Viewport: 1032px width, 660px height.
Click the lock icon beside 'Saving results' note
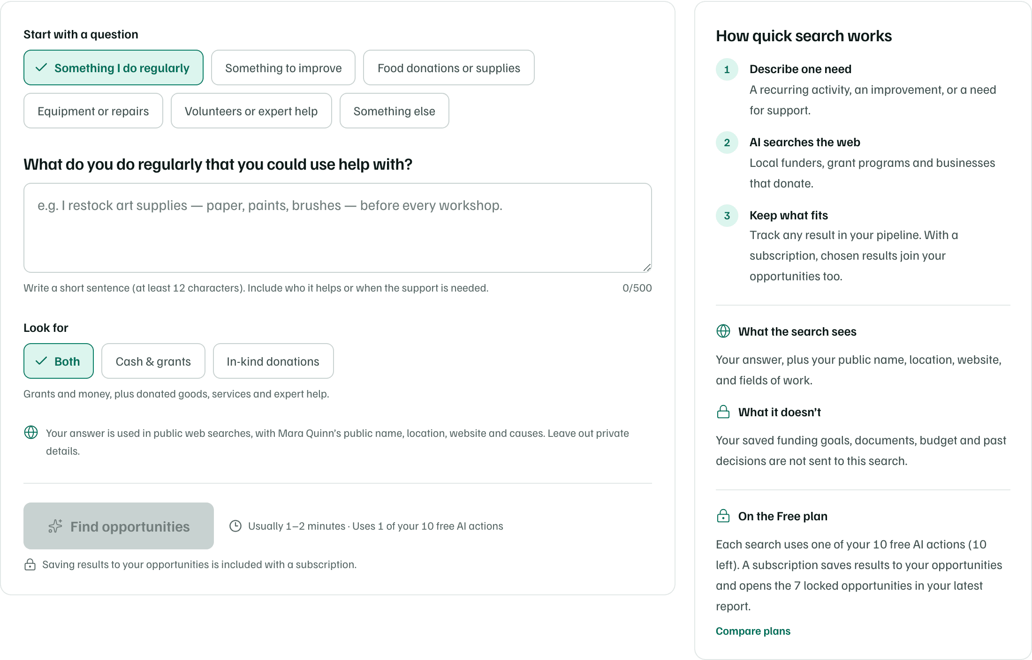pyautogui.click(x=30, y=564)
